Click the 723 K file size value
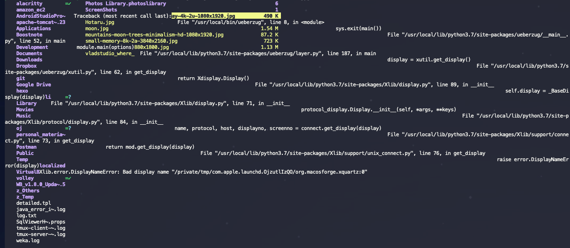Viewport: 570px width, 248px height. [271, 41]
